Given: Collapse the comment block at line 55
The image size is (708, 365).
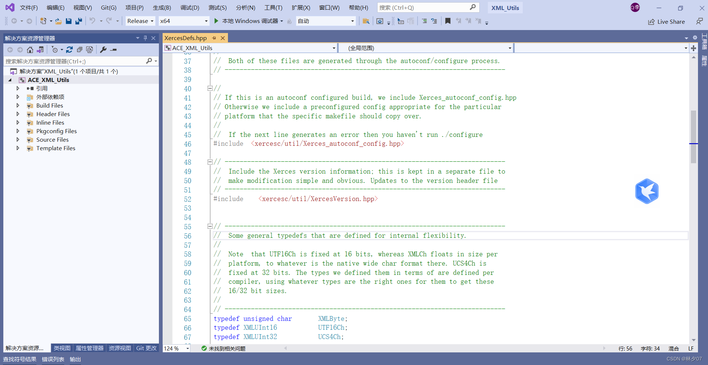Looking at the screenshot, I should click(210, 226).
